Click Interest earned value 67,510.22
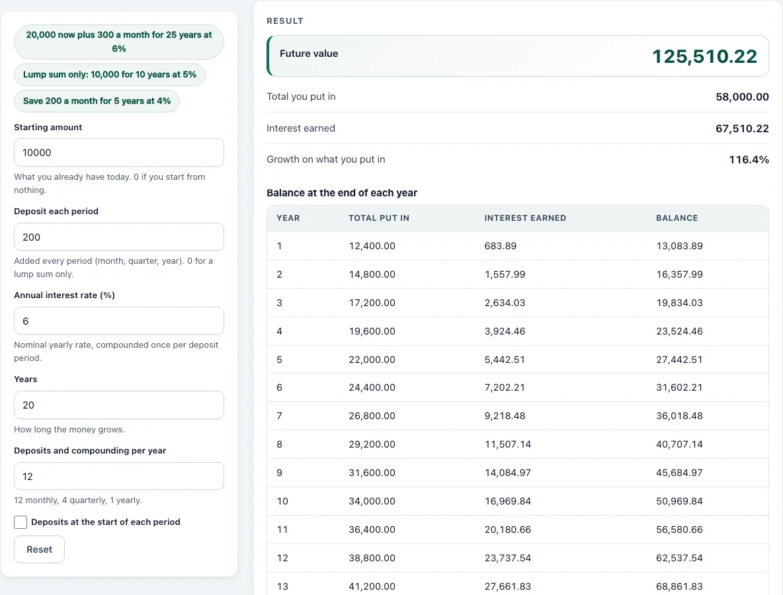 coord(742,129)
